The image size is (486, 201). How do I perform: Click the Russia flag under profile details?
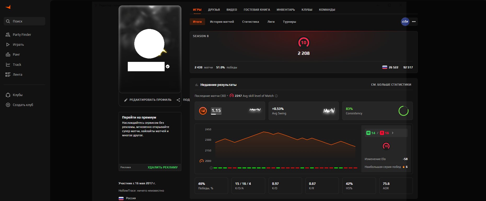121,198
